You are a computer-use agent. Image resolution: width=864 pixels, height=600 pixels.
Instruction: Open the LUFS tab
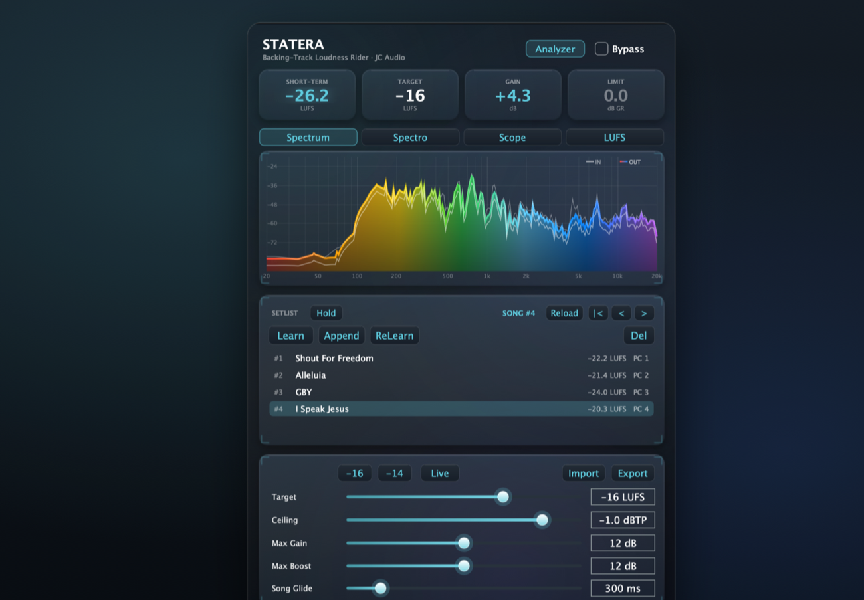pyautogui.click(x=615, y=138)
